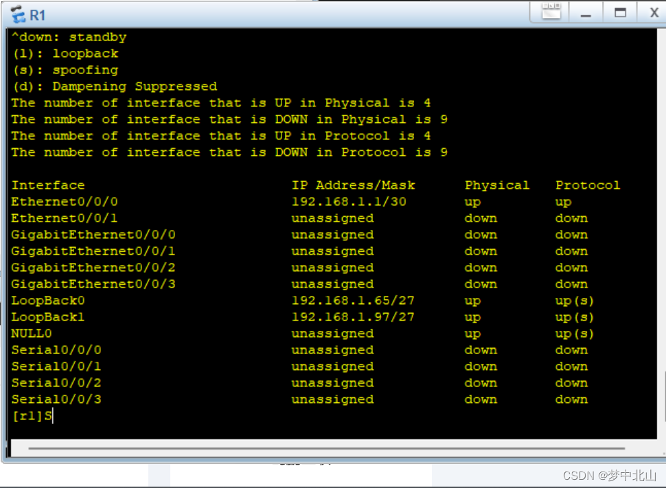Viewport: 666px width, 488px height.
Task: Click IP address 192.168.1.65/27
Action: [x=353, y=301]
